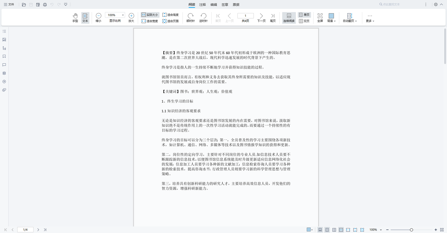Open the comments panel in the sidebar
447x233 pixels.
click(4, 65)
